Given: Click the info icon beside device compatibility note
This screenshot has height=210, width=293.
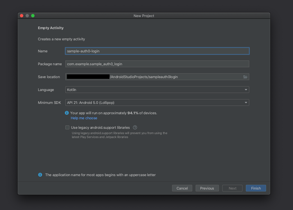Looking at the screenshot, I should pos(67,113).
